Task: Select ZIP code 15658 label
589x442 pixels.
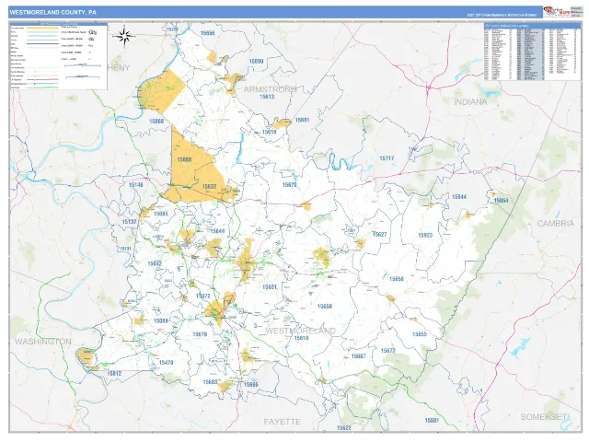Action: coord(397,279)
